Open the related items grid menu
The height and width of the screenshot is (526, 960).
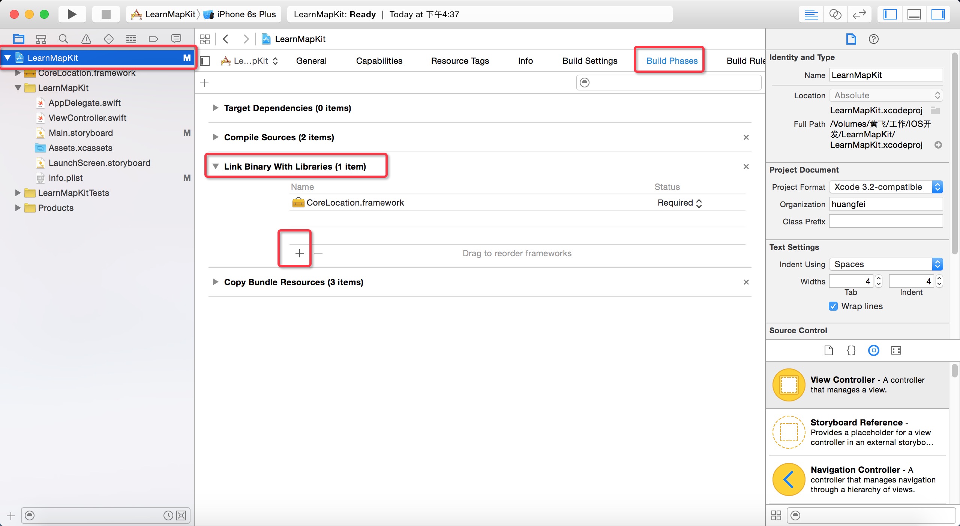pos(205,39)
